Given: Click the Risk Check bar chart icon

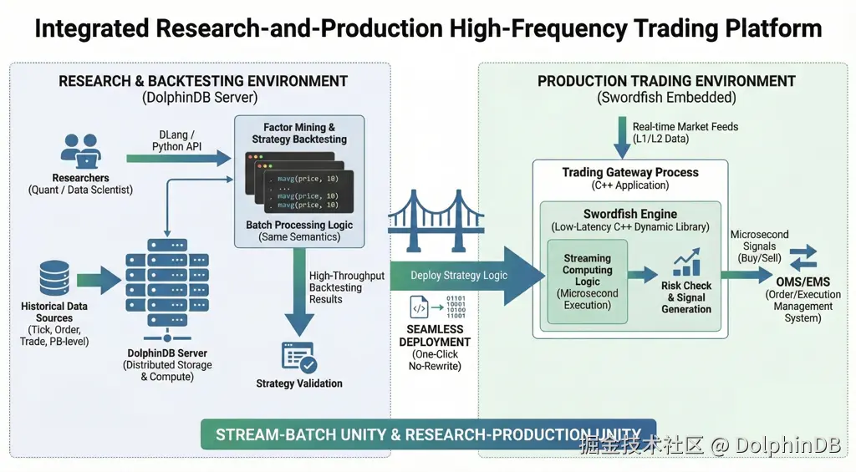Looking at the screenshot, I should [x=687, y=262].
